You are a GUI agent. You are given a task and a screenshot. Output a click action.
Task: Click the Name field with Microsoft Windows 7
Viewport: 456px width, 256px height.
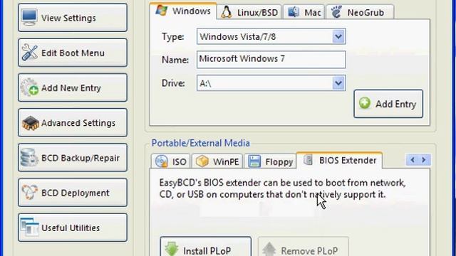coord(271,60)
